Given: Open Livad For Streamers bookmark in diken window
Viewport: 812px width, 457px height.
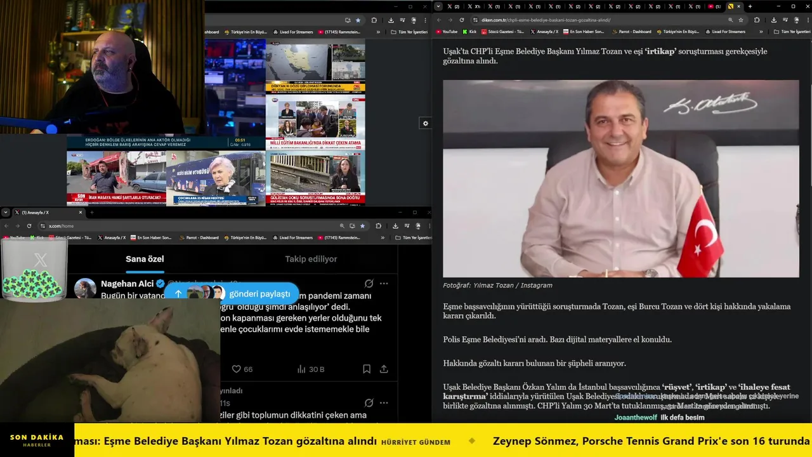Looking at the screenshot, I should [724, 32].
